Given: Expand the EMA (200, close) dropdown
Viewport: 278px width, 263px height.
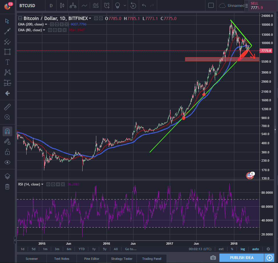Looking at the screenshot, I should tap(46, 24).
